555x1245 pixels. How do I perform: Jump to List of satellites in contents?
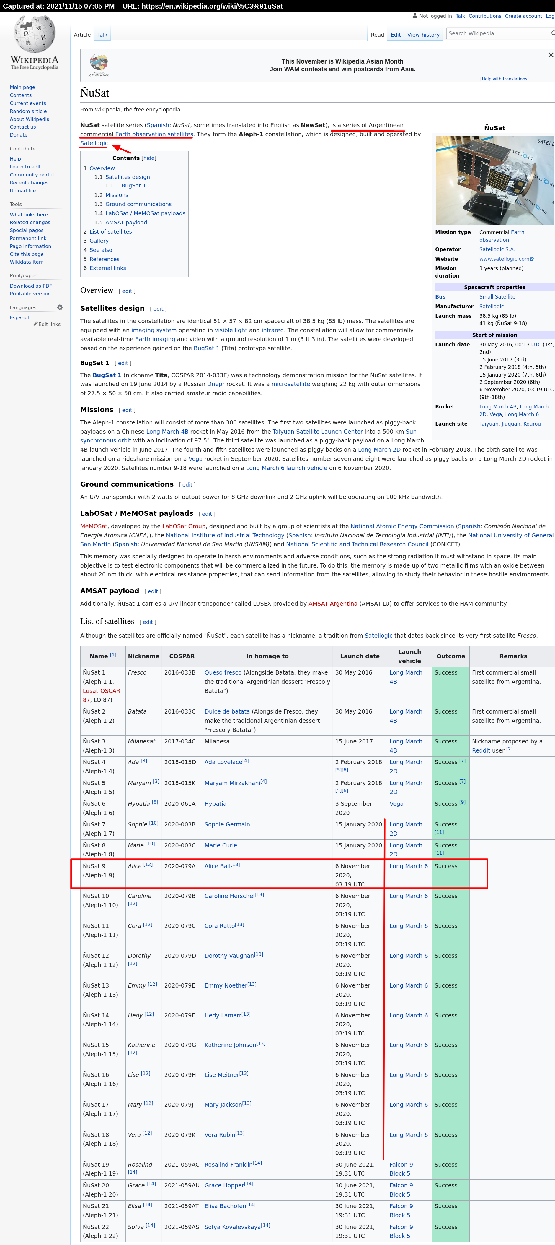coord(110,231)
